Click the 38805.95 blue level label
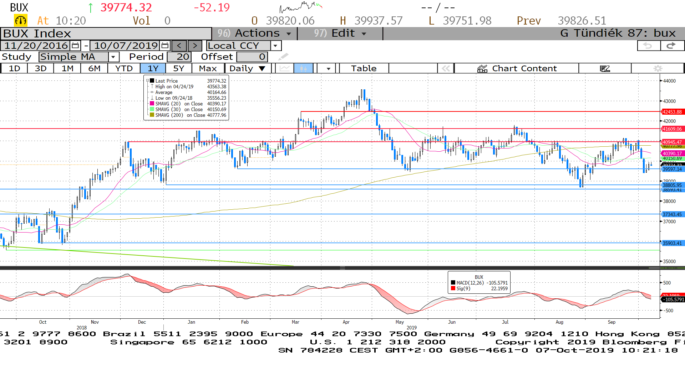This screenshot has width=685, height=370. (672, 185)
